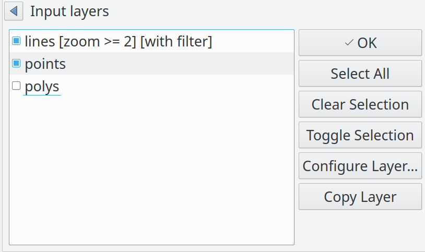
Task: Click the '[with filter]' text in lines entry
Action: click(x=176, y=42)
